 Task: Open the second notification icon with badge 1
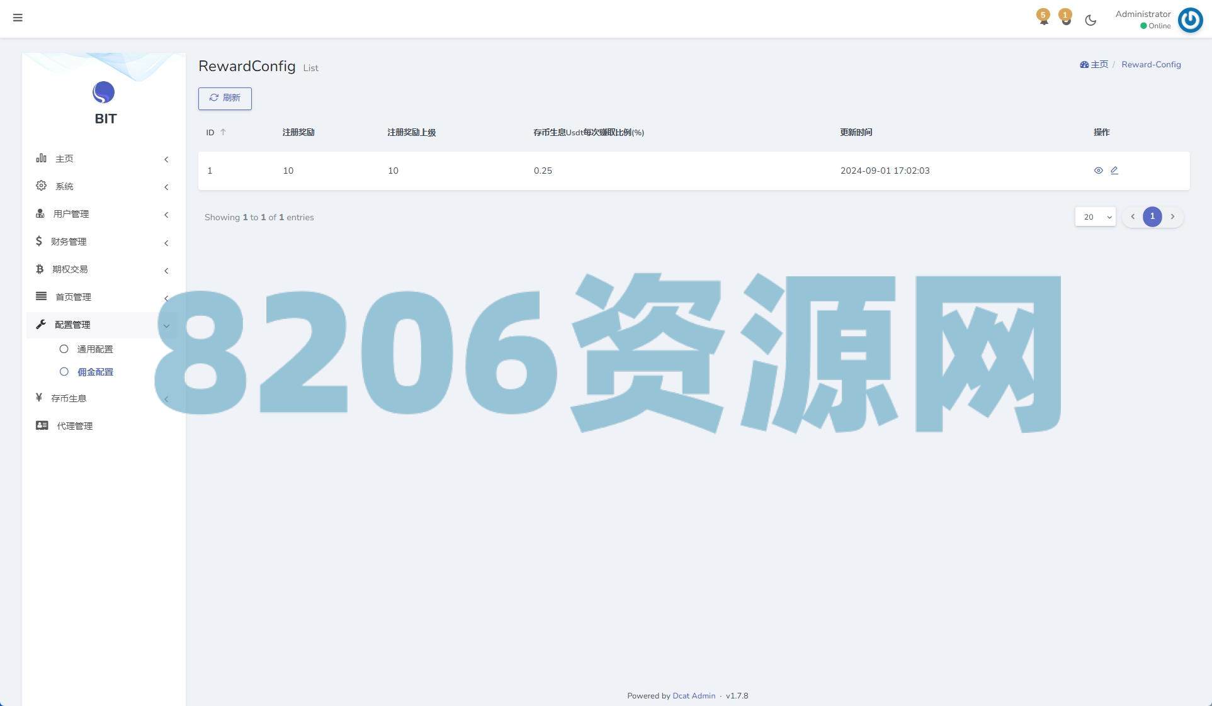click(1065, 18)
